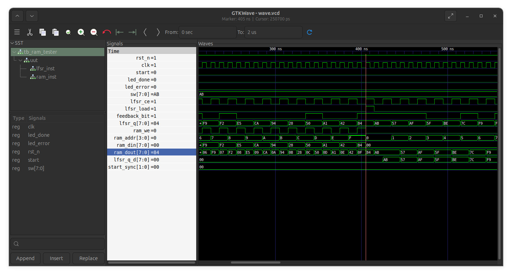The image size is (512, 276).
Task: Click the Paste traces icon
Action: tap(55, 32)
